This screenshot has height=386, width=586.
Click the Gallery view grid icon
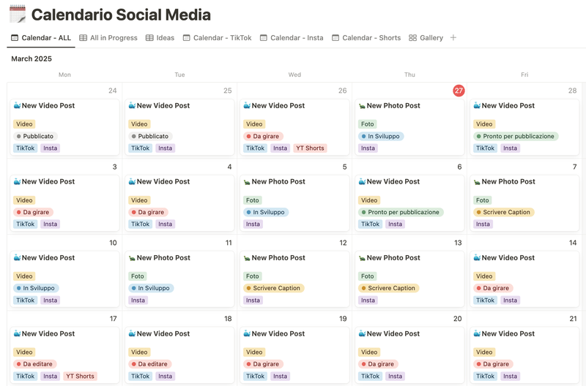click(412, 38)
